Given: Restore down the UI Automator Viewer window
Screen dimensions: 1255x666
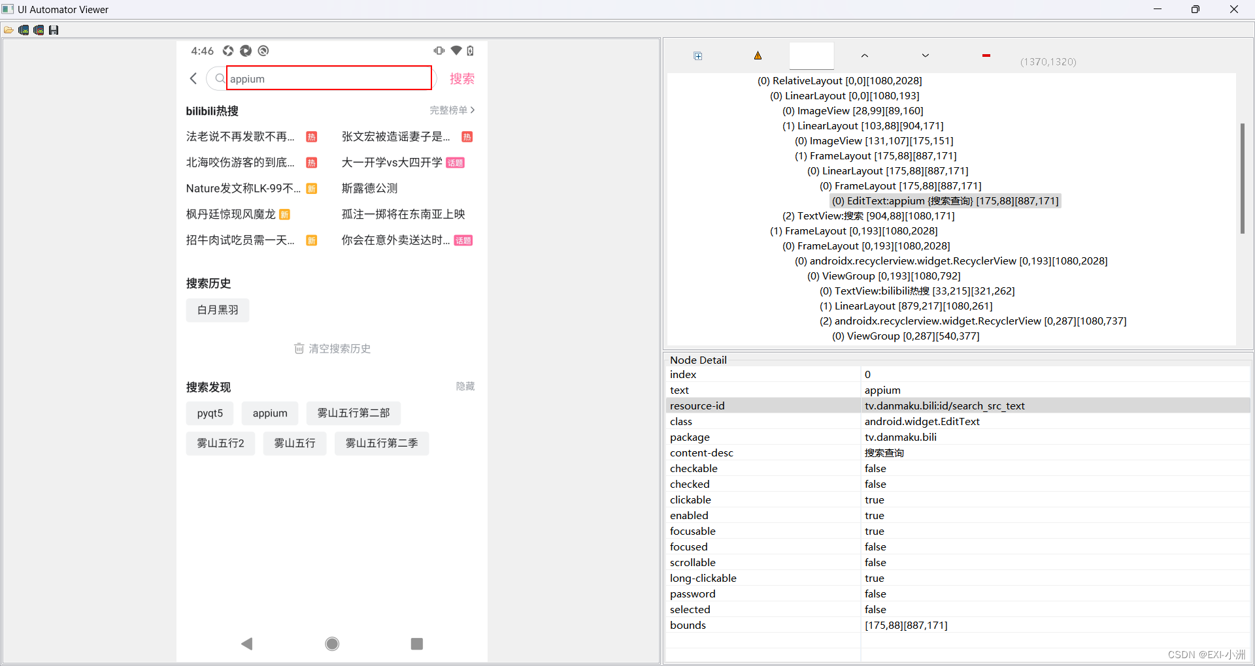Looking at the screenshot, I should tap(1196, 9).
